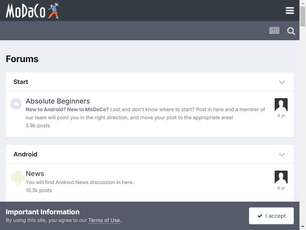Open the last poster avatar for Absolute Beginners
The height and width of the screenshot is (230, 306).
[x=281, y=105]
